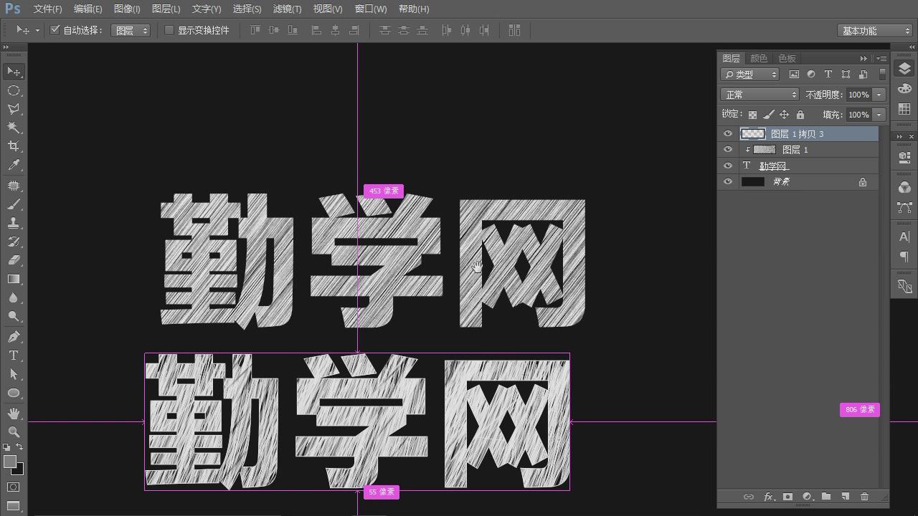Select the Ellipse shape tool
The image size is (918, 516).
(14, 393)
